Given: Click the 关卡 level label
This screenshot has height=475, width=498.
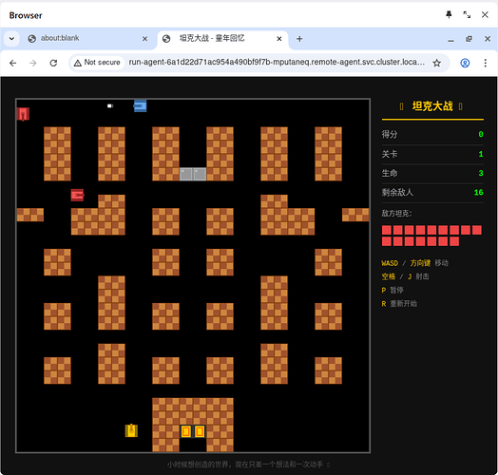Looking at the screenshot, I should (390, 154).
